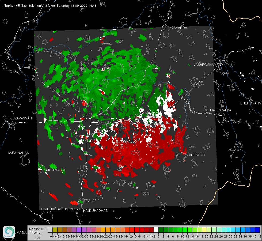
Task: Click the NYÍRBÁTOR city label
Action: click(x=195, y=155)
